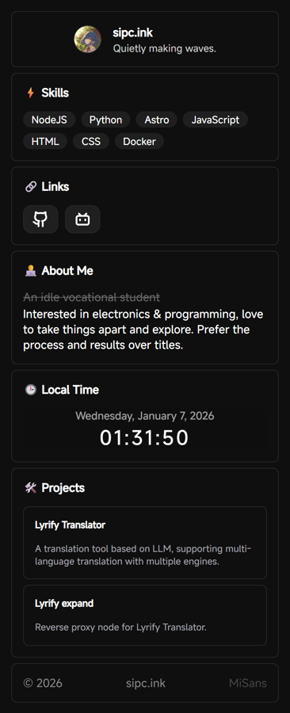Click the About Me person emoji icon

click(x=30, y=271)
